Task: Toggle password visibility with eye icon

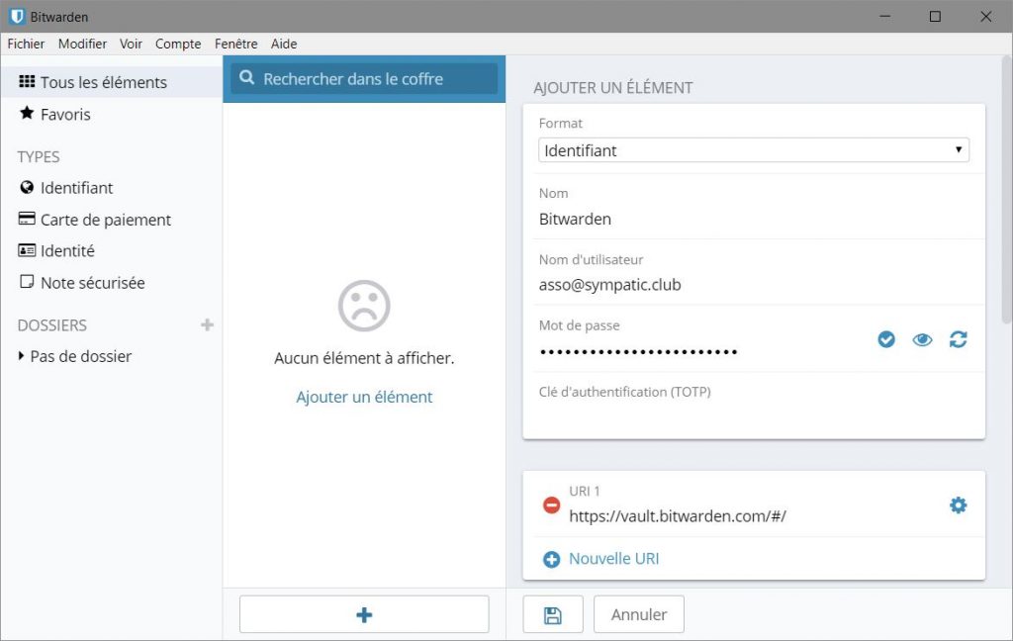Action: 922,339
